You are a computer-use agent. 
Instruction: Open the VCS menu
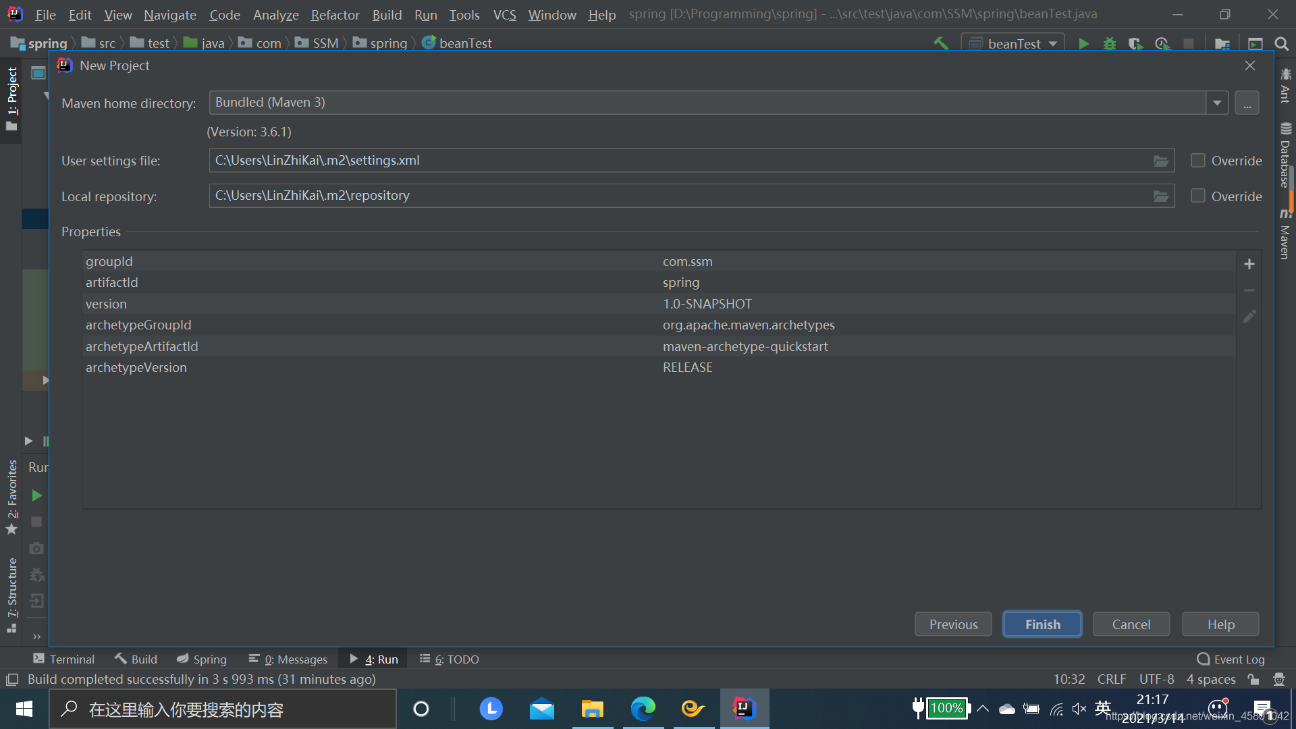click(504, 14)
